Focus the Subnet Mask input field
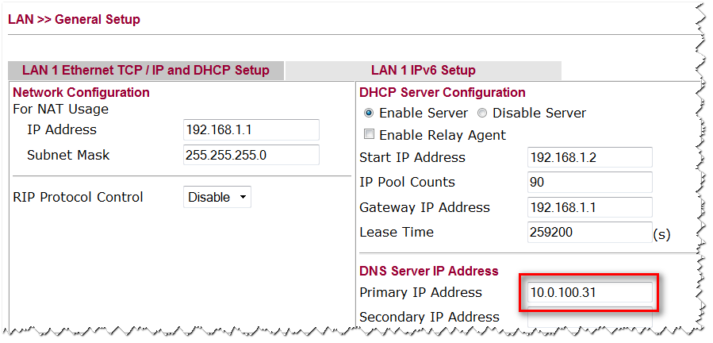Viewport: 713px width, 343px height. point(251,155)
